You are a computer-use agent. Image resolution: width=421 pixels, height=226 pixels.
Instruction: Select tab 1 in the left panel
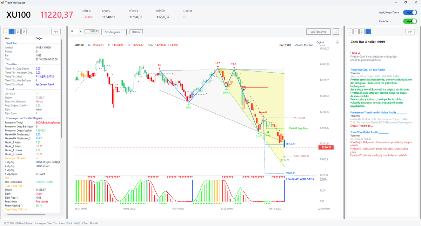pos(12,31)
